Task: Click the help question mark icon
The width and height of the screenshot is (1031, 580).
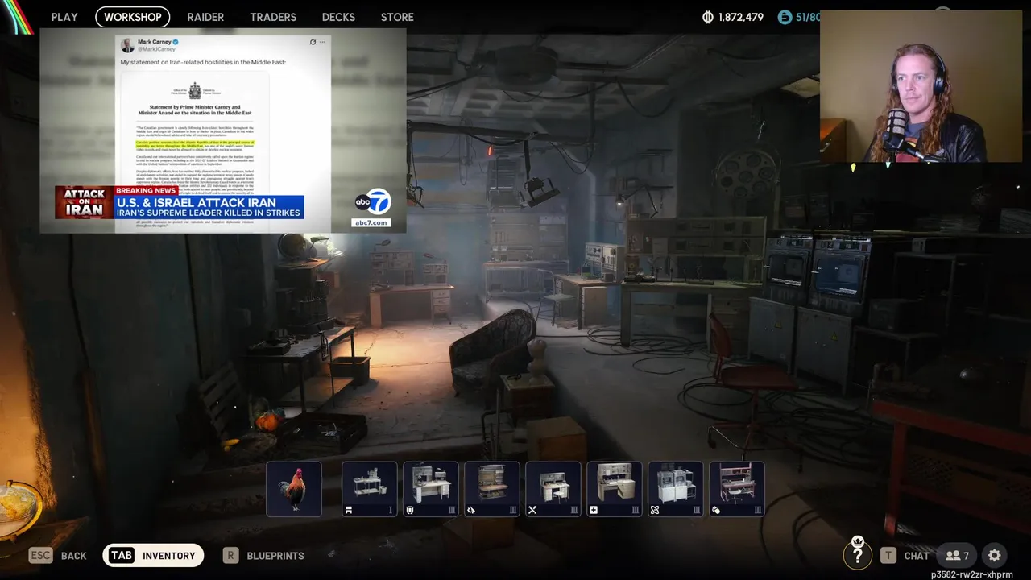Action: point(857,554)
